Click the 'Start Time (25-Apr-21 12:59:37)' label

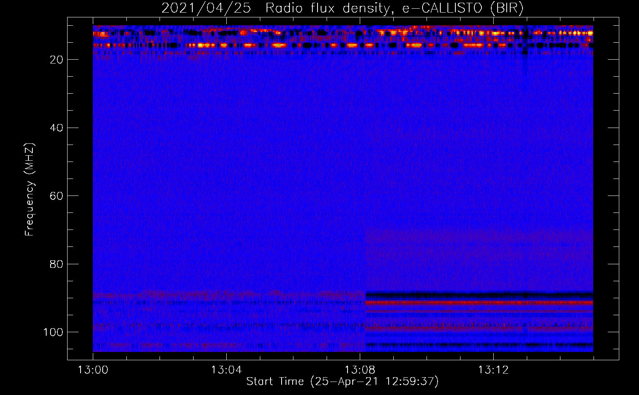click(342, 382)
